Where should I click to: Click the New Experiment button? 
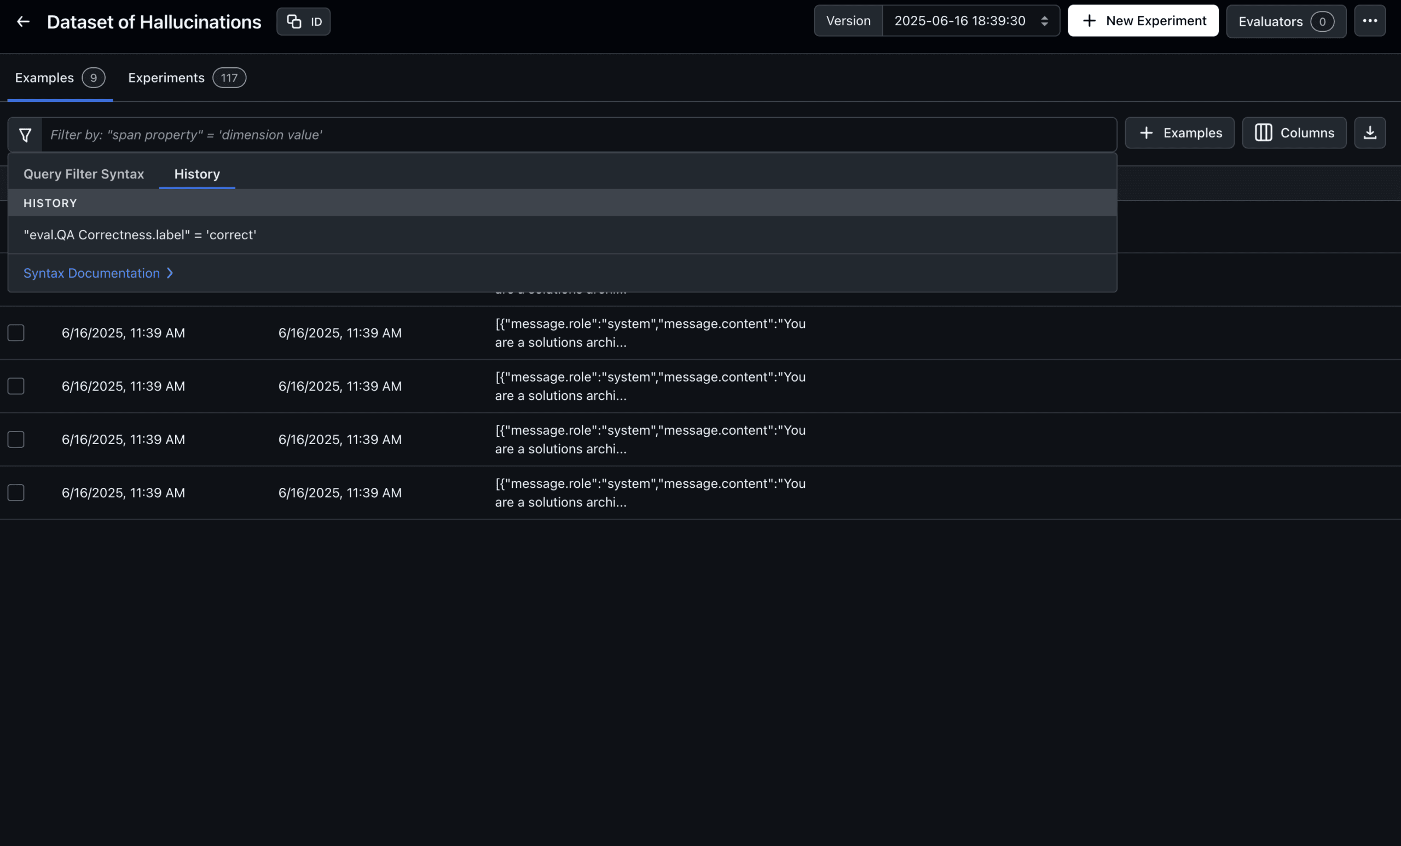(1143, 21)
